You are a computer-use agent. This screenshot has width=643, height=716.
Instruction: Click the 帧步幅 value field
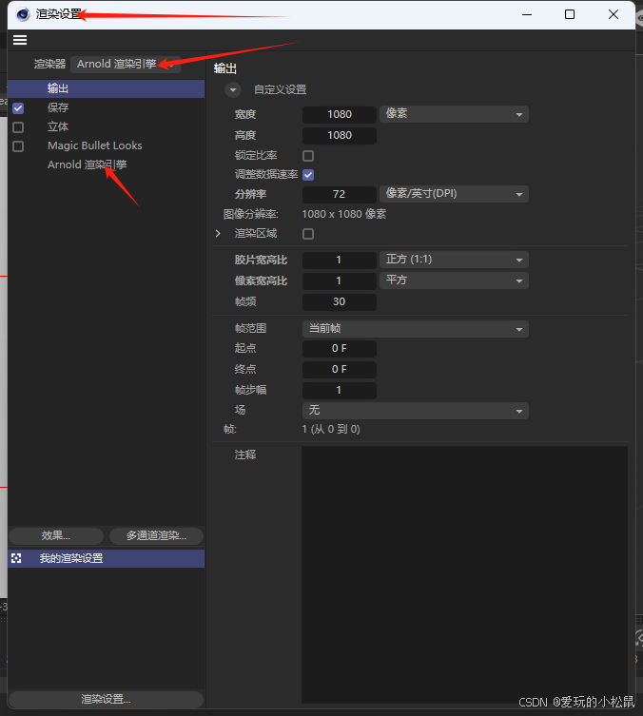[340, 391]
